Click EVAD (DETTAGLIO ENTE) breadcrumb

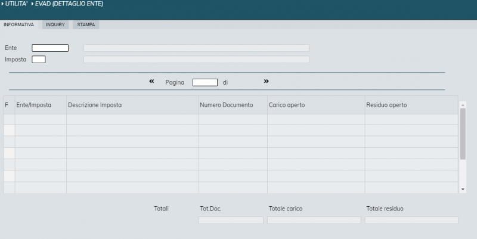(x=69, y=4)
